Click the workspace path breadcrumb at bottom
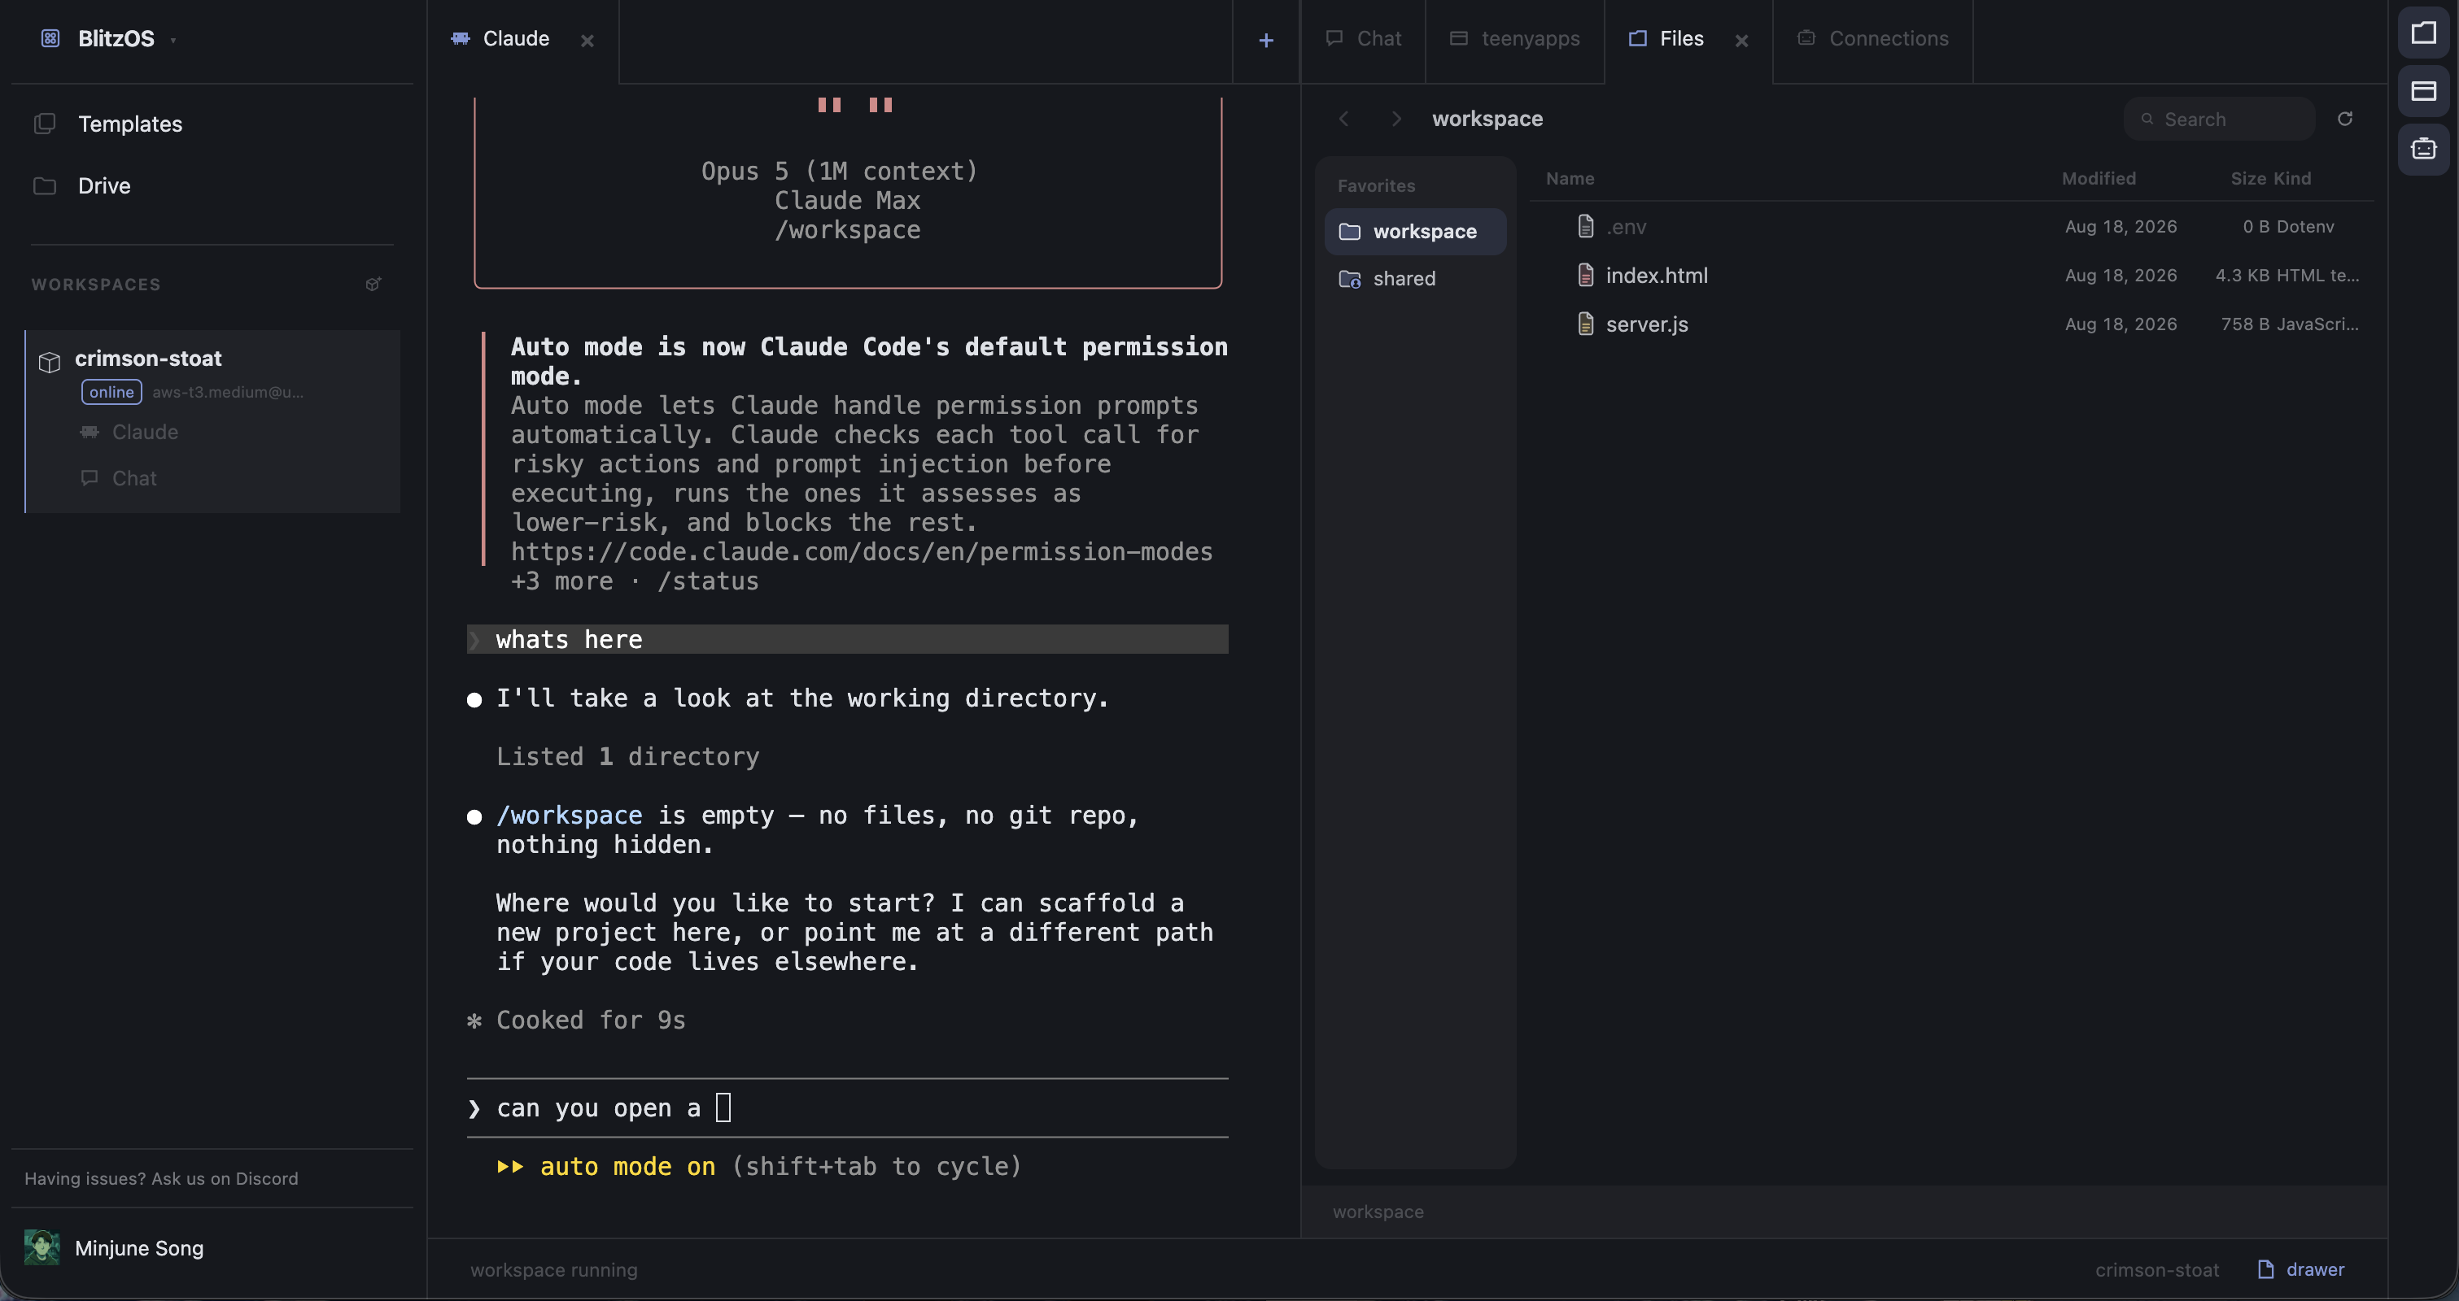 [x=1378, y=1212]
